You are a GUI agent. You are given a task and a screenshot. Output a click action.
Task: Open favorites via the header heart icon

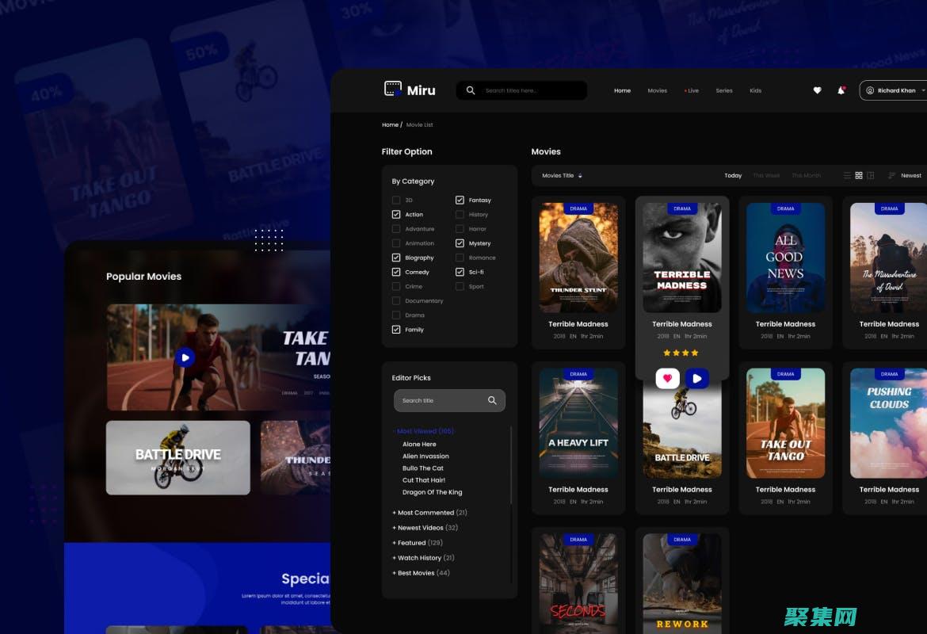[x=817, y=90]
